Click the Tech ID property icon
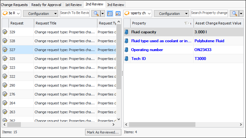 127,59
